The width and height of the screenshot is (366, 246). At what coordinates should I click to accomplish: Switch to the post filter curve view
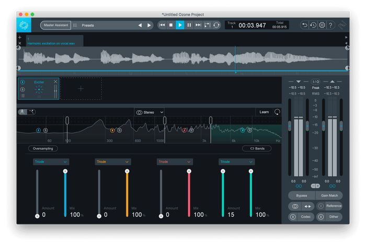31,112
